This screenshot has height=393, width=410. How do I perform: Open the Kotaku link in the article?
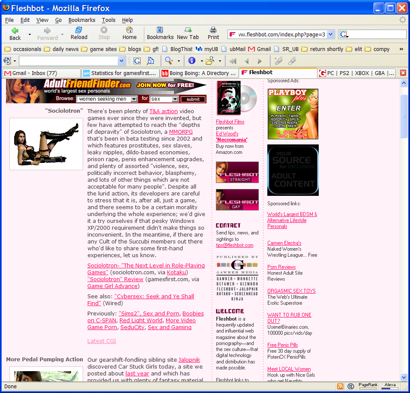pyautogui.click(x=177, y=272)
